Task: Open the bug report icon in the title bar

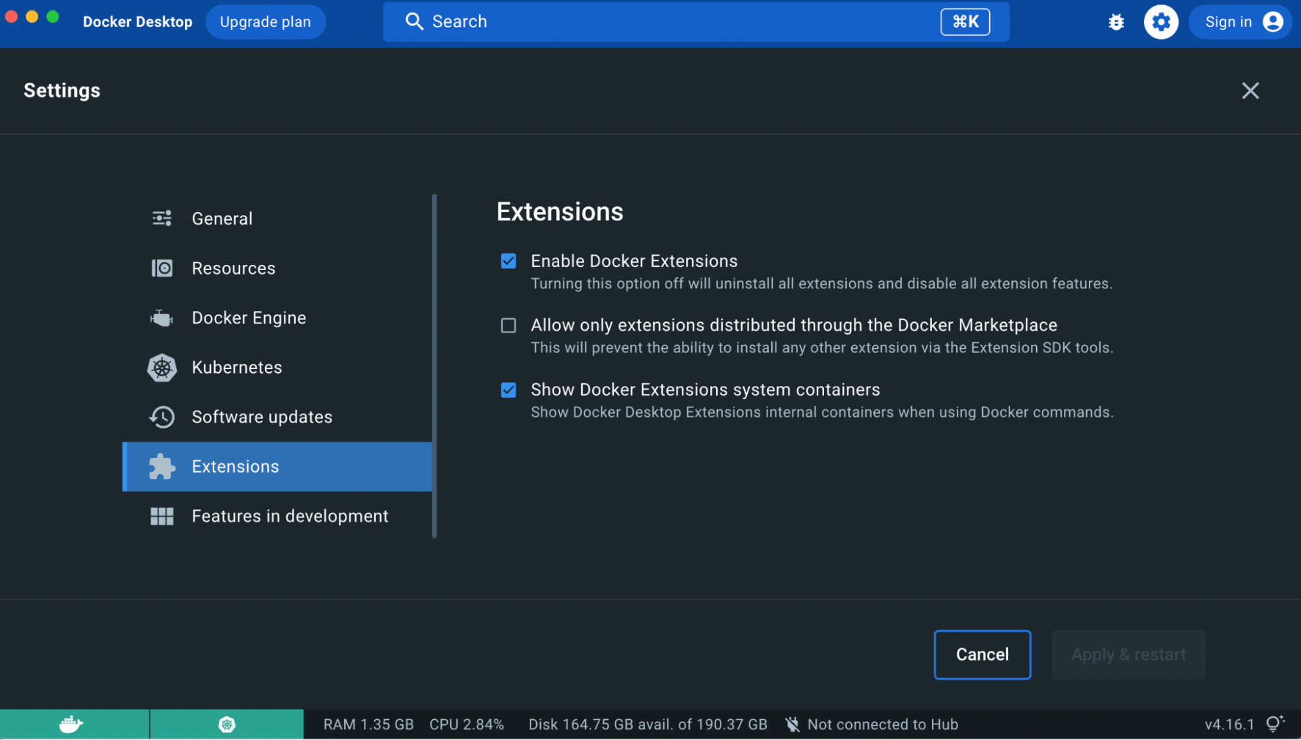Action: tap(1116, 21)
